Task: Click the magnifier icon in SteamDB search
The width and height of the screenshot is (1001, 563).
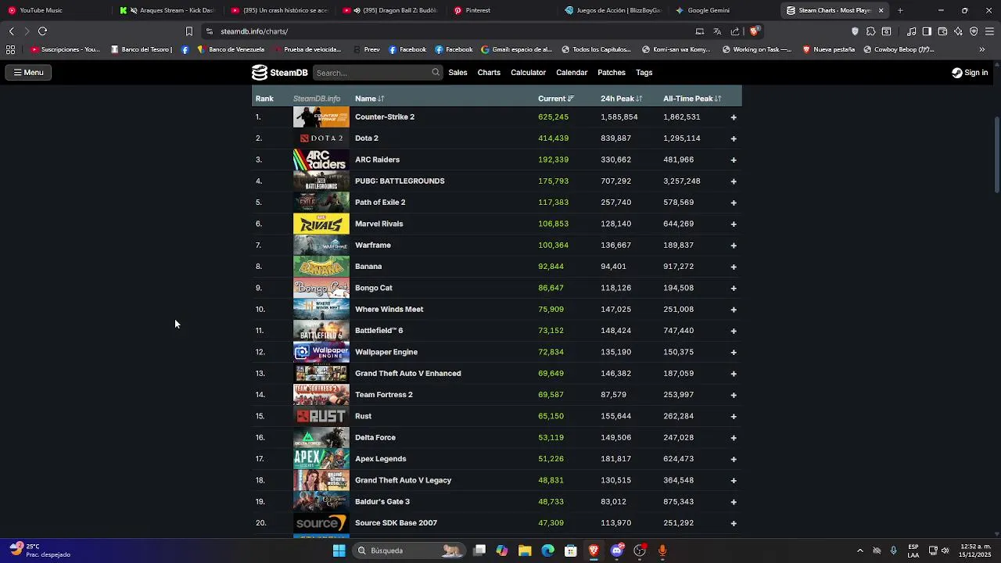Action: [x=436, y=73]
